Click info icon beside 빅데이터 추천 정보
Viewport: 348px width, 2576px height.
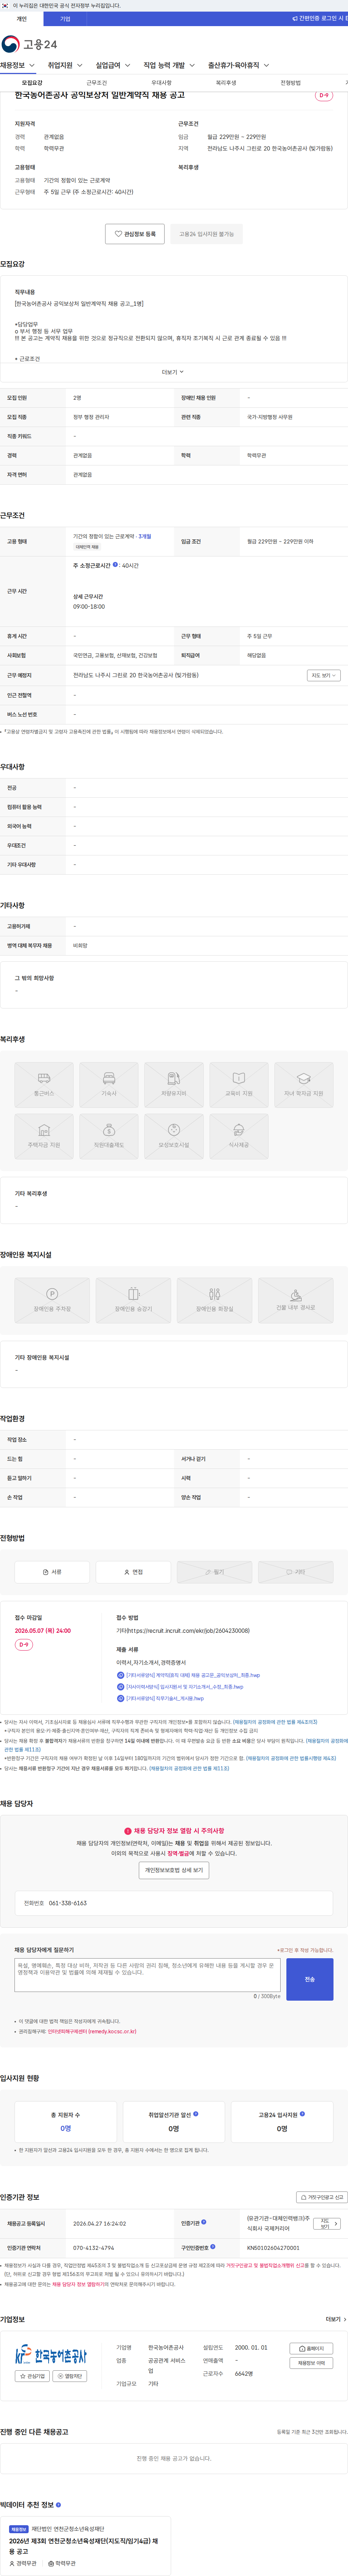58,2505
